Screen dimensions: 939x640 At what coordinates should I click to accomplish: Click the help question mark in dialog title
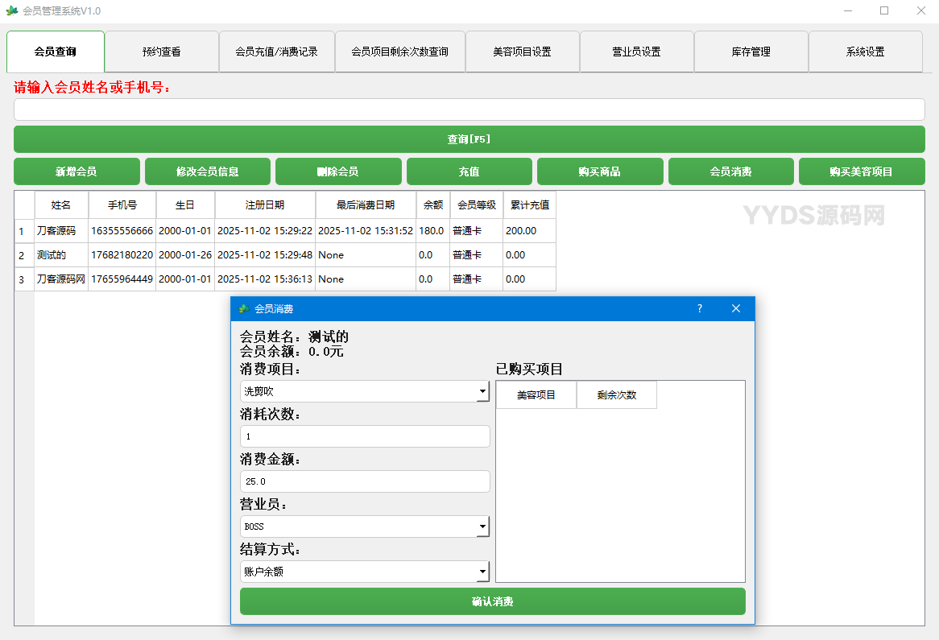click(x=699, y=308)
